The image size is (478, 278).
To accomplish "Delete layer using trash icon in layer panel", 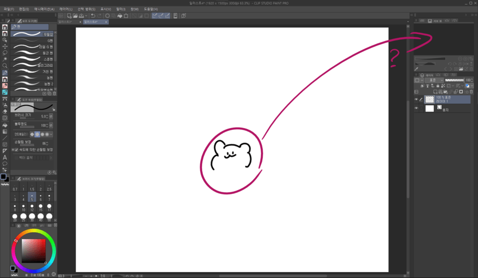I will [472, 92].
